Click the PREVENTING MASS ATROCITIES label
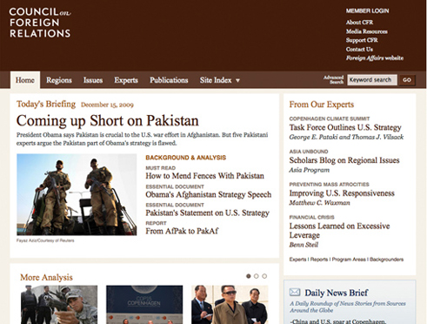The height and width of the screenshot is (324, 427). [329, 185]
